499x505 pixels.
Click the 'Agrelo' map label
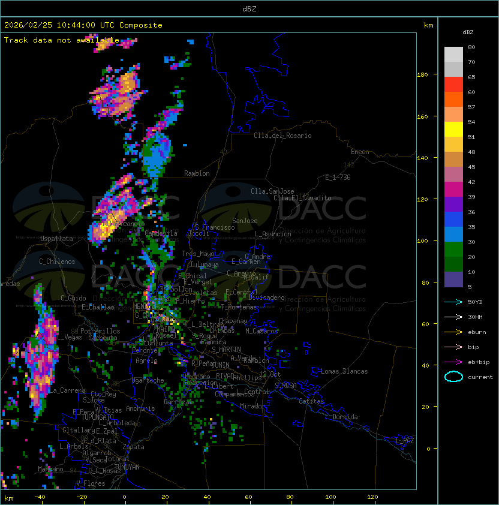146,360
